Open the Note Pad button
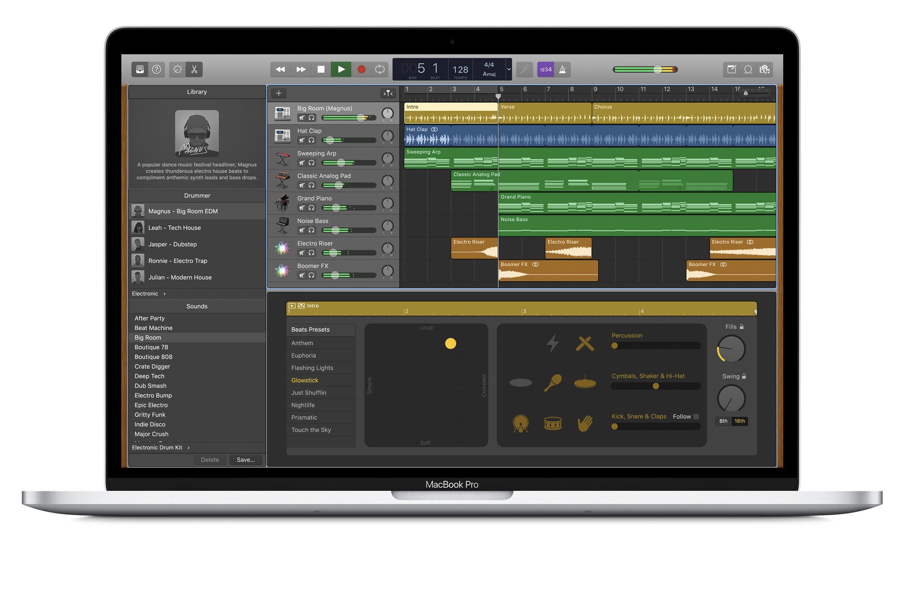Image resolution: width=905 pixels, height=603 pixels. [x=731, y=69]
